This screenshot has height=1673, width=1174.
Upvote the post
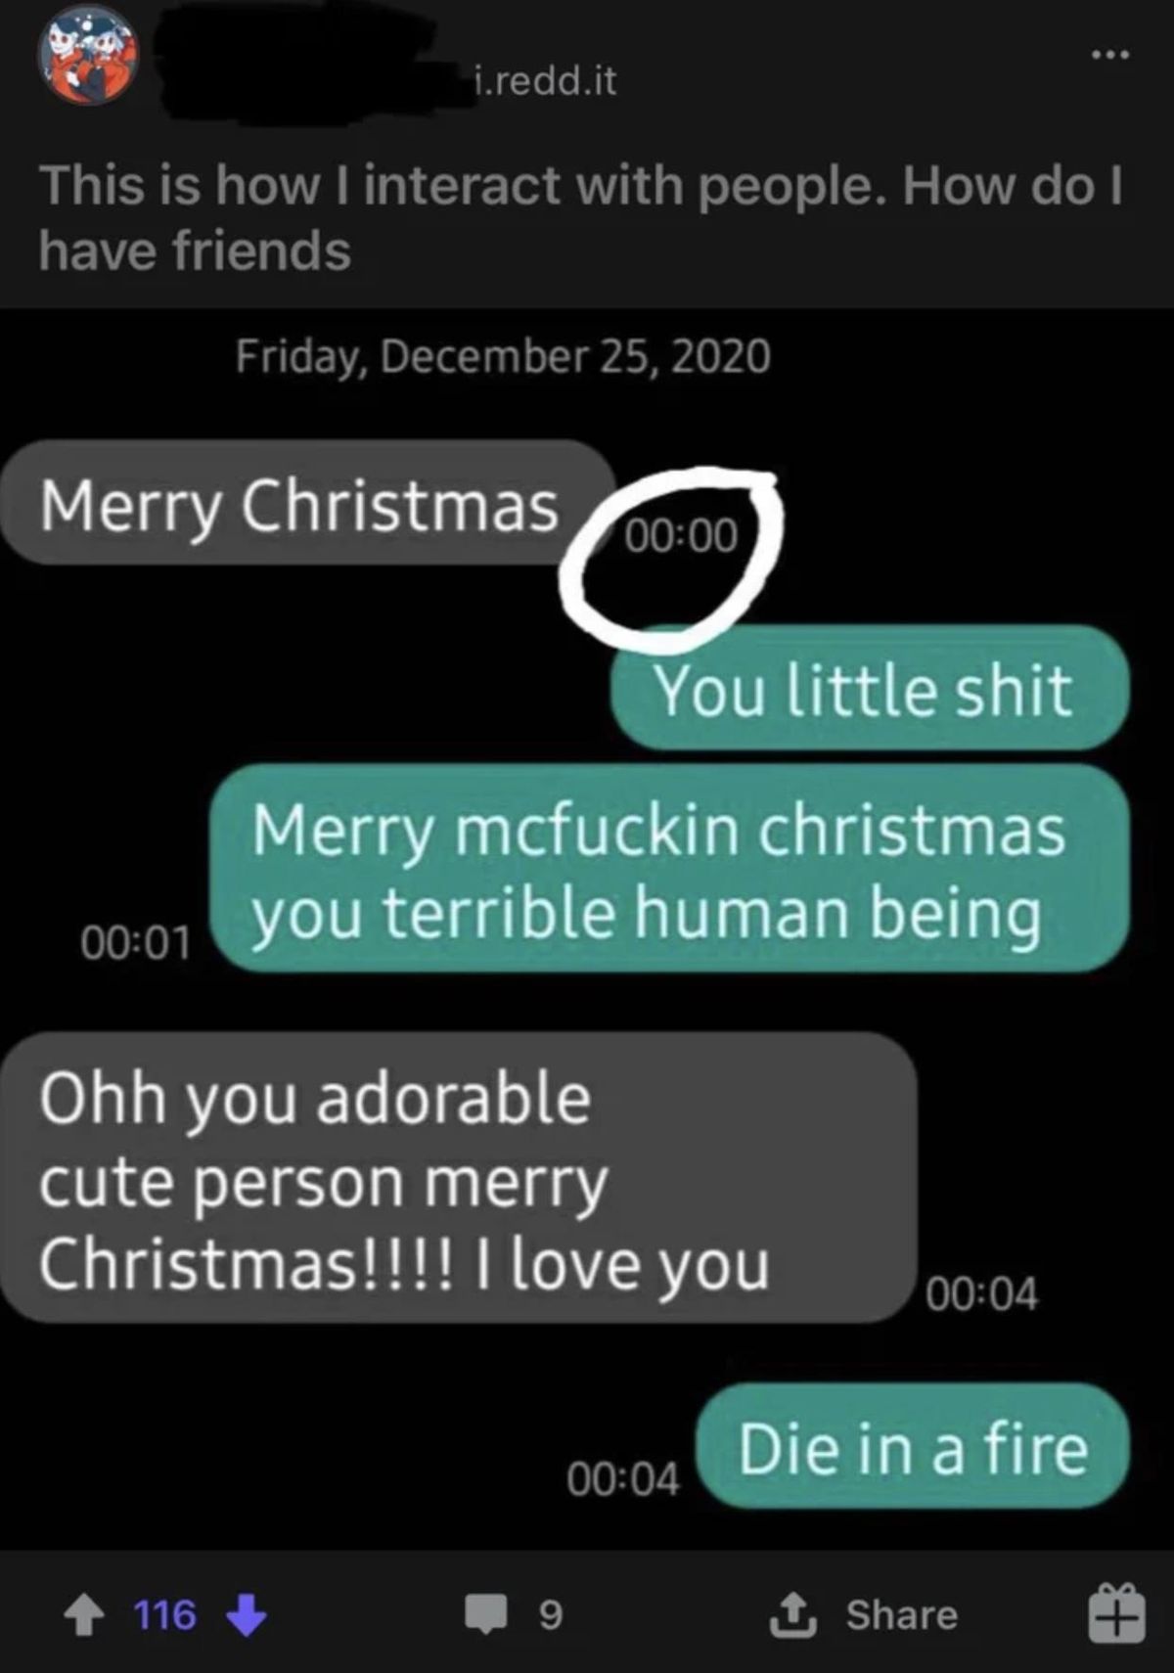click(x=83, y=1615)
